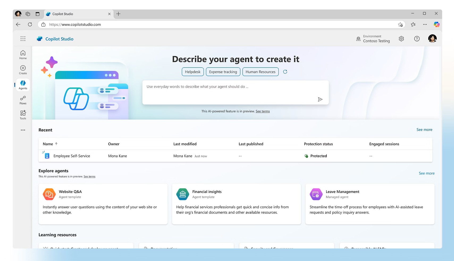Open the Contoso Testing environment picker
Screen dimensions: 454x261
coord(373,39)
